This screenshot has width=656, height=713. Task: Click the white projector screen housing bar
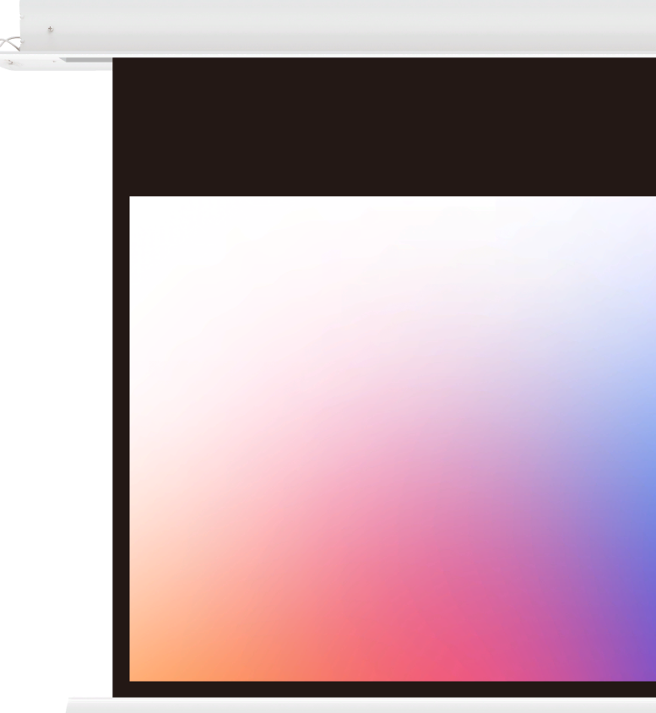(338, 27)
